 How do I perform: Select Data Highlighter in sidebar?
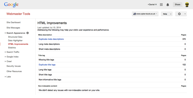(x=15, y=40)
